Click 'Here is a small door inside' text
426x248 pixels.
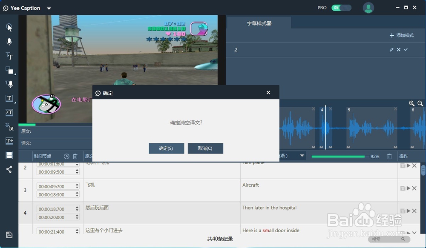[271, 231]
